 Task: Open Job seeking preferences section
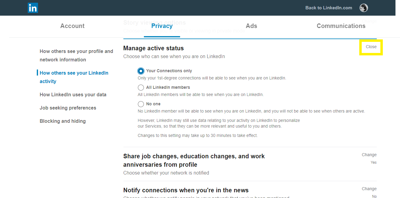pos(68,108)
